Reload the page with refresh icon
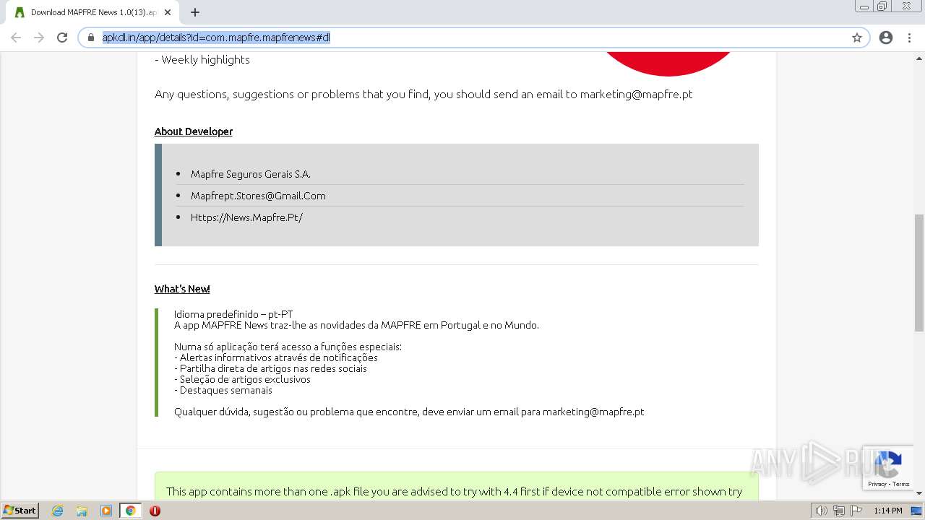The height and width of the screenshot is (520, 925). (x=62, y=38)
